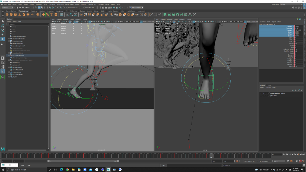This screenshot has width=306, height=172.
Task: Click the polygon Type text tool
Action: (52, 14)
